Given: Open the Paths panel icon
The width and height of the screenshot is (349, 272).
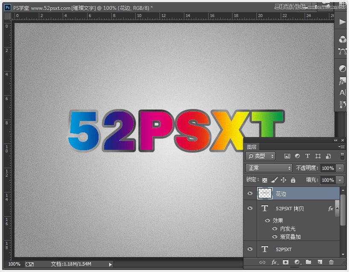Looking at the screenshot, I should [342, 51].
